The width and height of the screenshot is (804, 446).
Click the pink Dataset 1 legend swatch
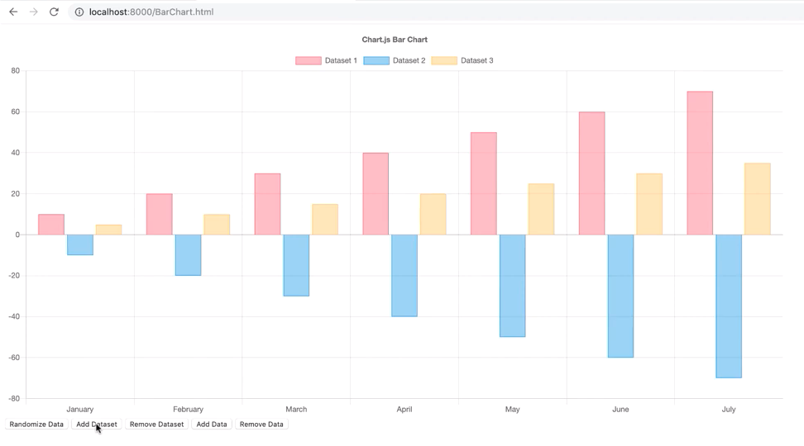[x=309, y=60]
